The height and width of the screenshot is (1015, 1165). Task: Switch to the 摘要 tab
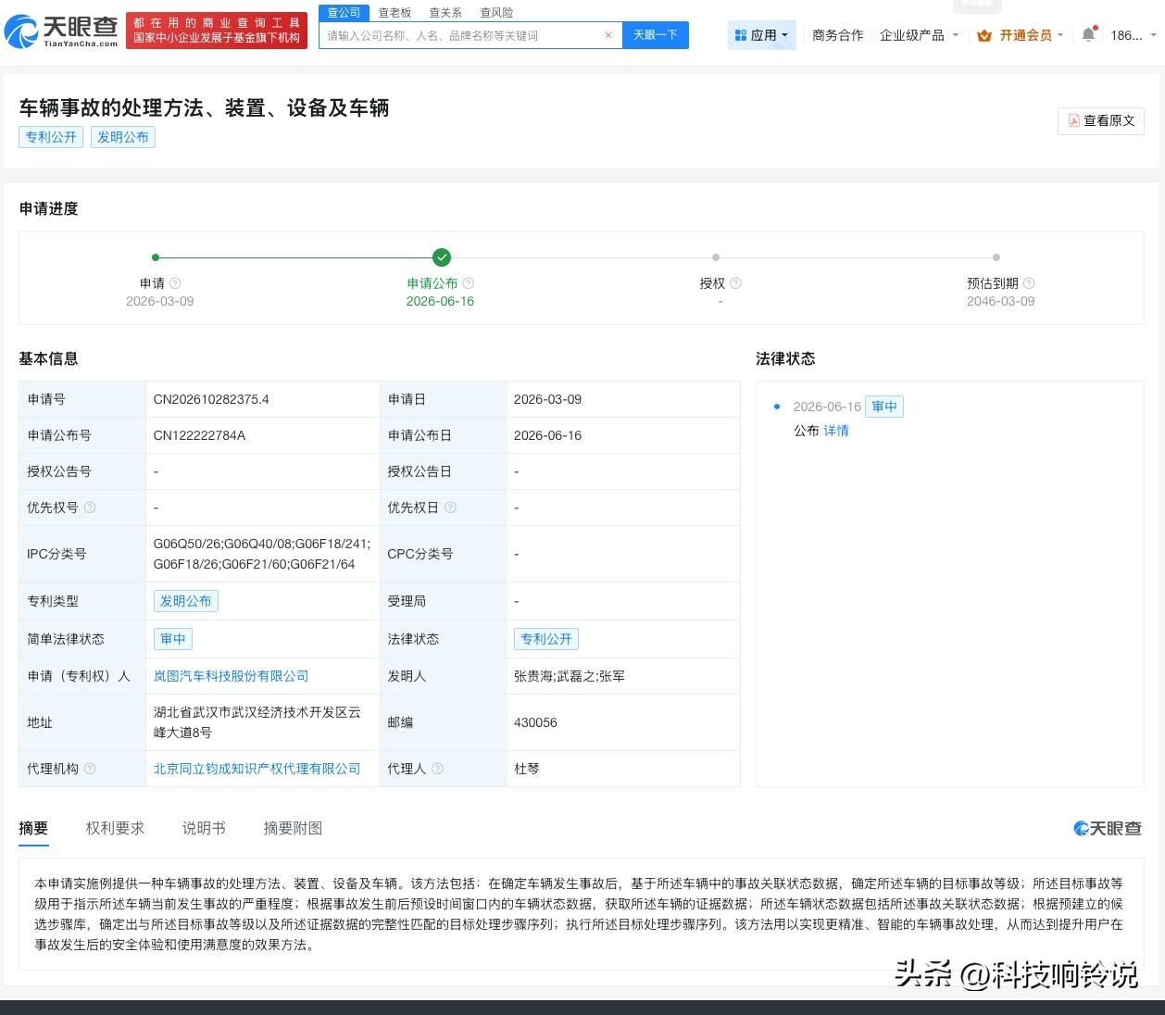(x=33, y=828)
